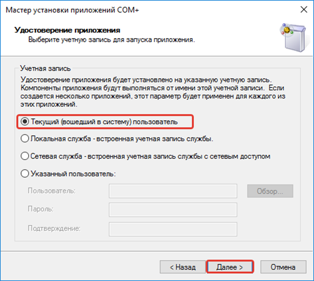Cancel the wizard with Отмена
This screenshot has height=281, width=314.
point(283,267)
